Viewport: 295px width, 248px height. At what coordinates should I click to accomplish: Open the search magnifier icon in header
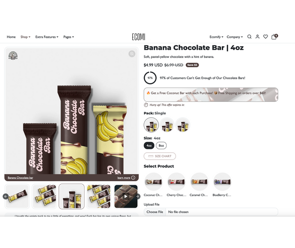pos(249,37)
